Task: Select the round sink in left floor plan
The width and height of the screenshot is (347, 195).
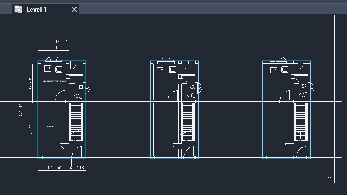Action: [x=80, y=87]
